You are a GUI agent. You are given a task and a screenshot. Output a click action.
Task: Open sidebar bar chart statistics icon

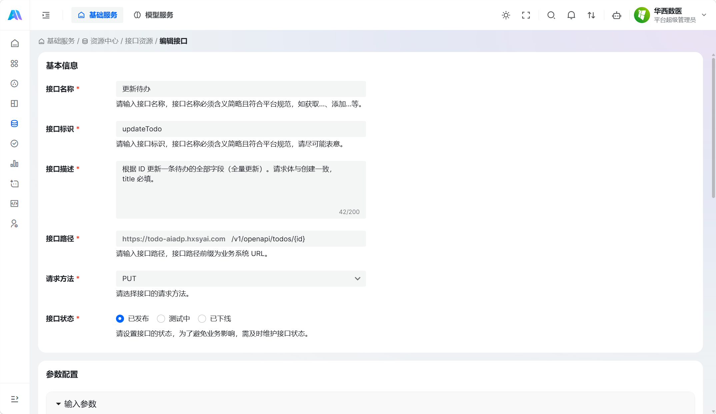[x=14, y=163]
